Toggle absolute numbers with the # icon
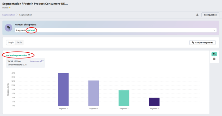Viewport: 222px width, 116px height. [214, 59]
